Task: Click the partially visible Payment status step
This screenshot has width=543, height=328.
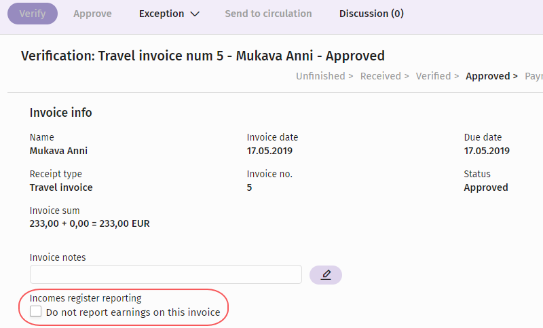Action: pos(533,76)
